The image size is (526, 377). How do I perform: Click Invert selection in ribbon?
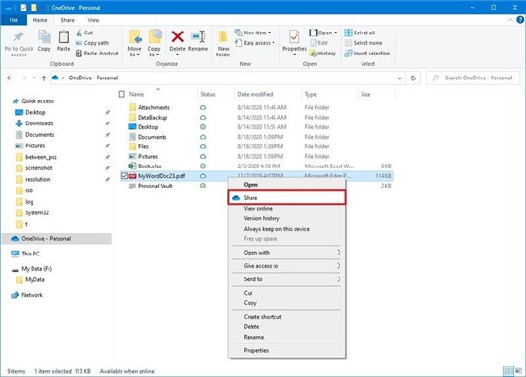pyautogui.click(x=367, y=53)
